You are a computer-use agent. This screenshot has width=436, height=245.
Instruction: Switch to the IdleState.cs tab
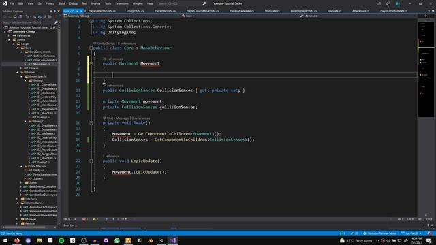(334, 11)
